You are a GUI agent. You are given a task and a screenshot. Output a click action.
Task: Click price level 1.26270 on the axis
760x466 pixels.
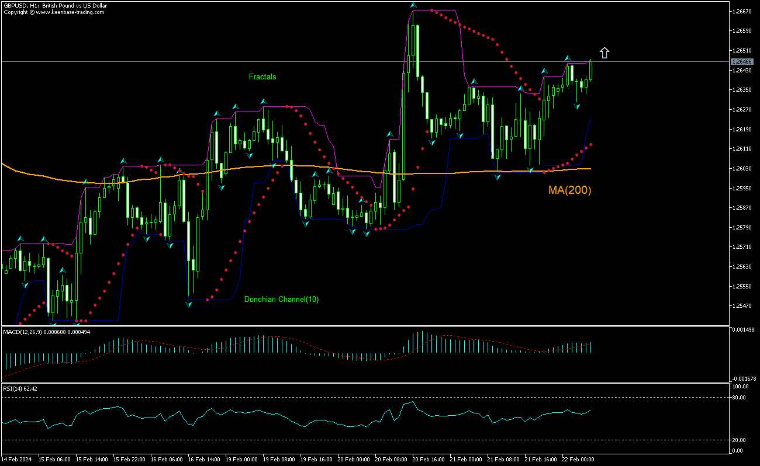pyautogui.click(x=741, y=109)
